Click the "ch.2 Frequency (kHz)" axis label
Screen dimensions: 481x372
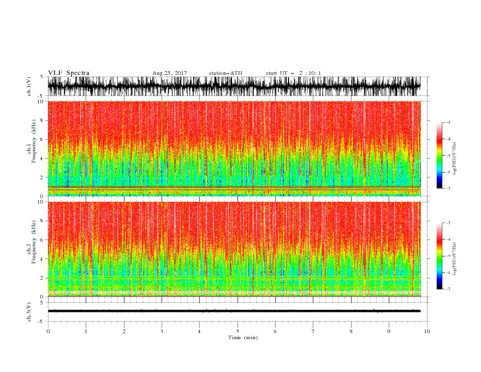[x=32, y=242]
